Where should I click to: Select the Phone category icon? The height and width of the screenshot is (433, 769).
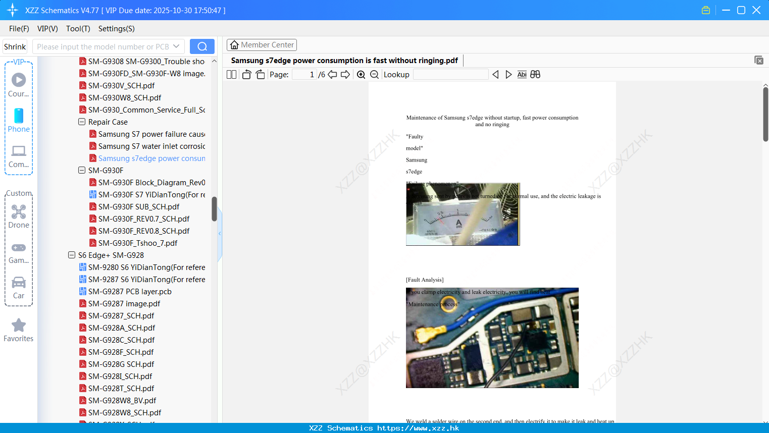click(x=19, y=121)
